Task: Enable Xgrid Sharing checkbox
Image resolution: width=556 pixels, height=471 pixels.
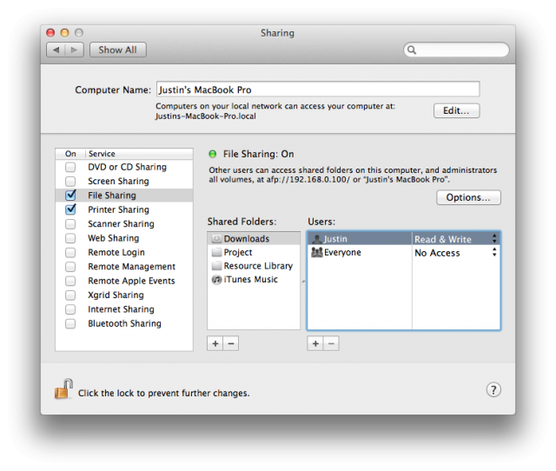Action: point(70,295)
